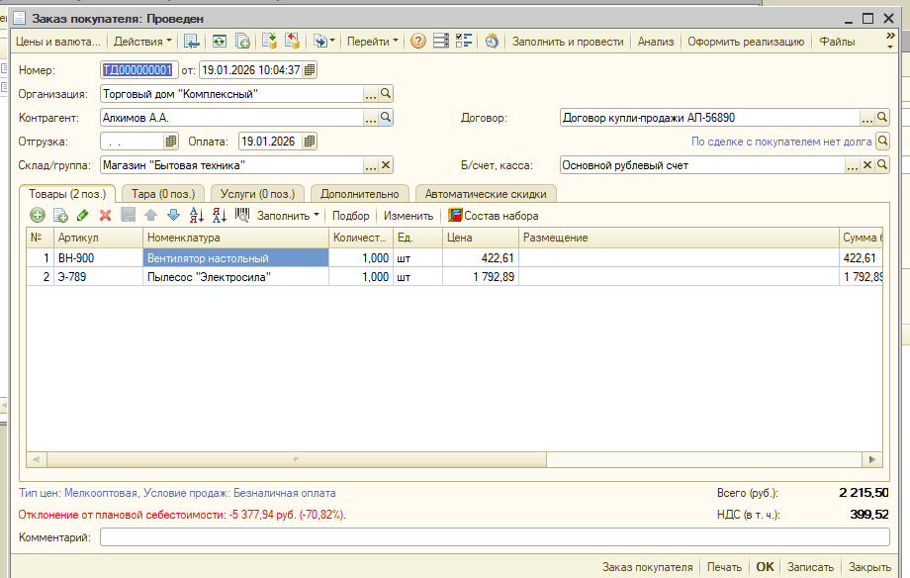Open the Автоматические скидки tab
Viewport: 910px width, 578px height.
click(485, 193)
